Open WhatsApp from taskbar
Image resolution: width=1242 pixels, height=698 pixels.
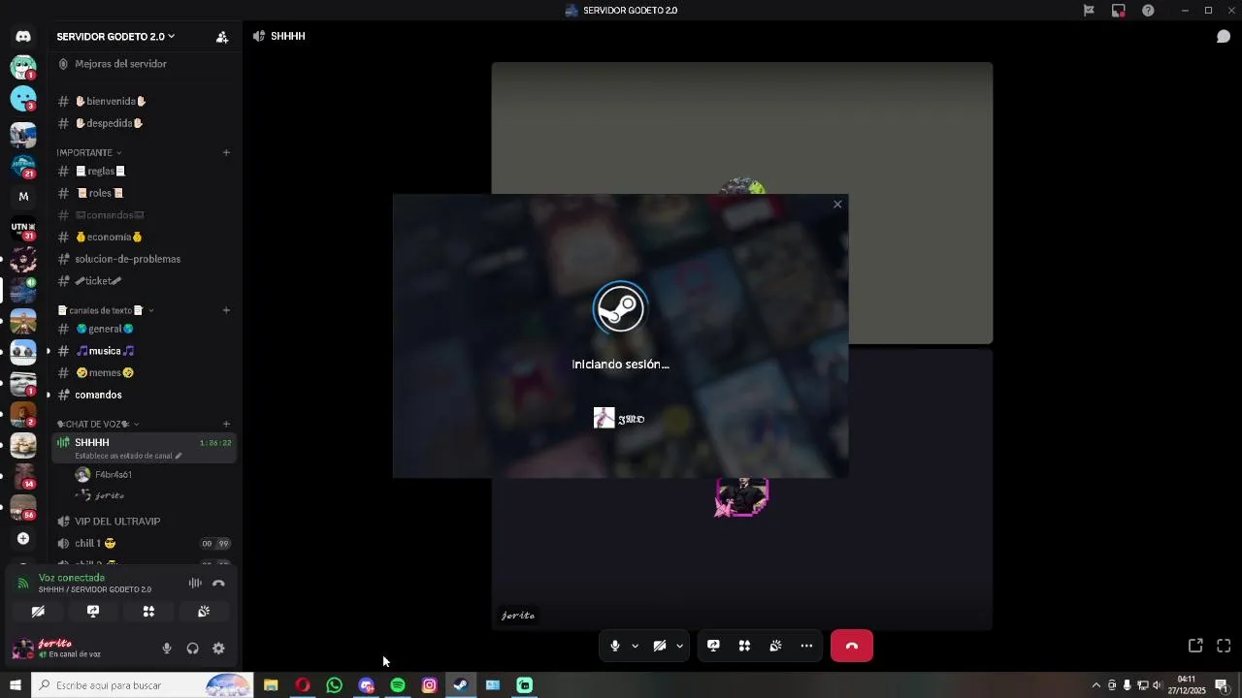click(335, 685)
